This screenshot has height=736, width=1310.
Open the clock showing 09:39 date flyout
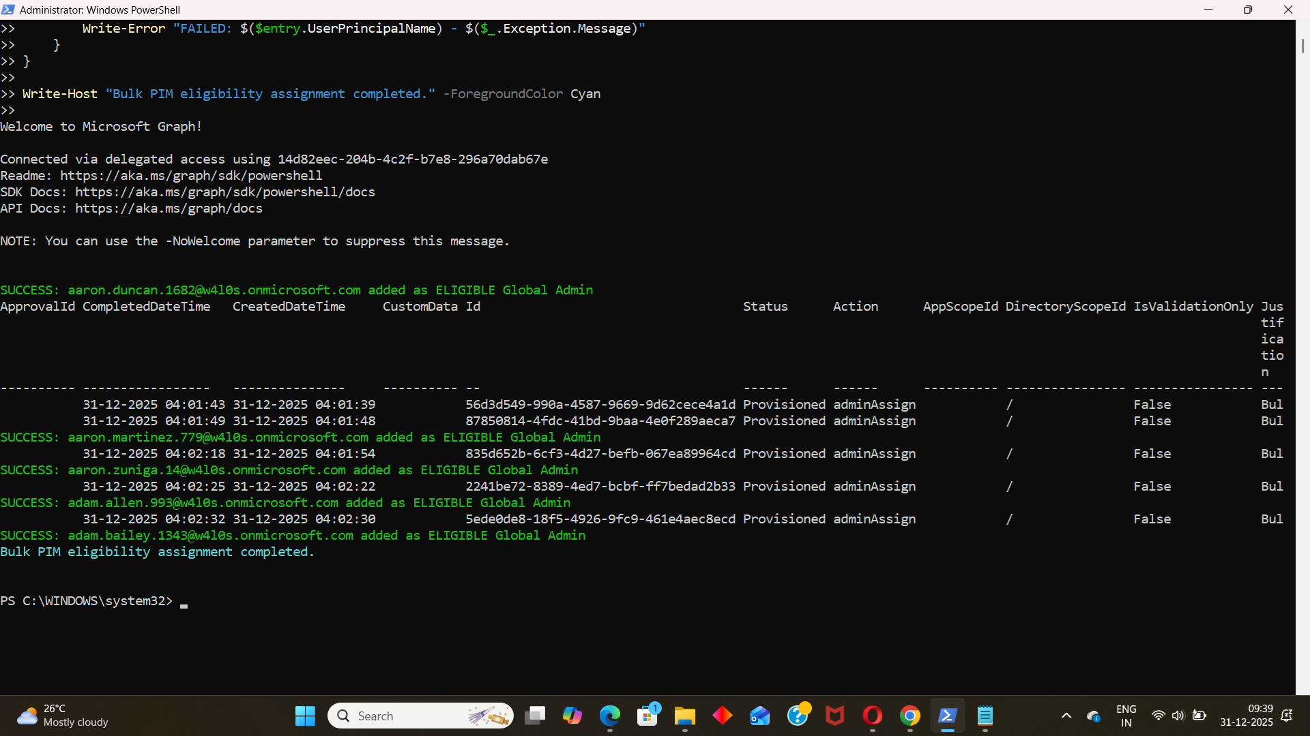1246,716
